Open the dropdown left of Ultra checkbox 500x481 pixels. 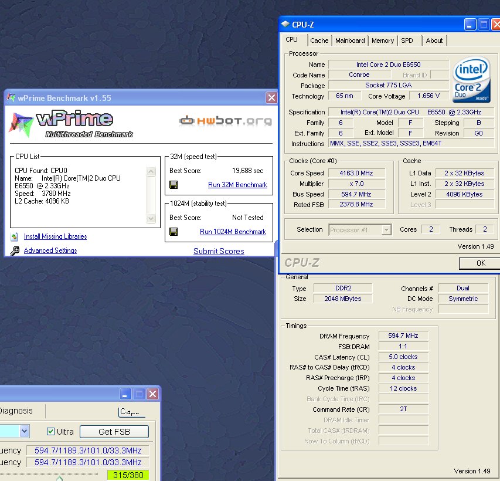[24, 431]
